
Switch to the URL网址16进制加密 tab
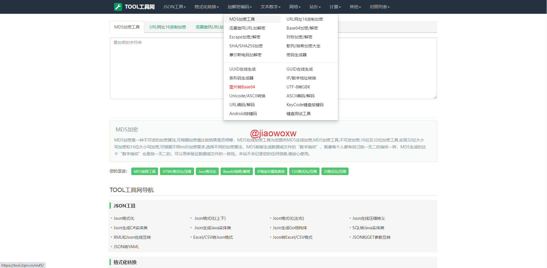coord(168,27)
